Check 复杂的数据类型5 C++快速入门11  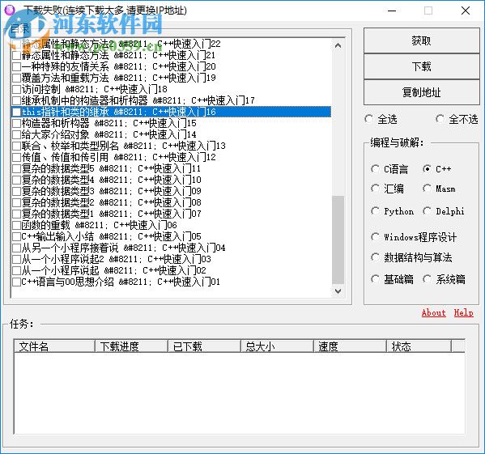click(x=16, y=168)
